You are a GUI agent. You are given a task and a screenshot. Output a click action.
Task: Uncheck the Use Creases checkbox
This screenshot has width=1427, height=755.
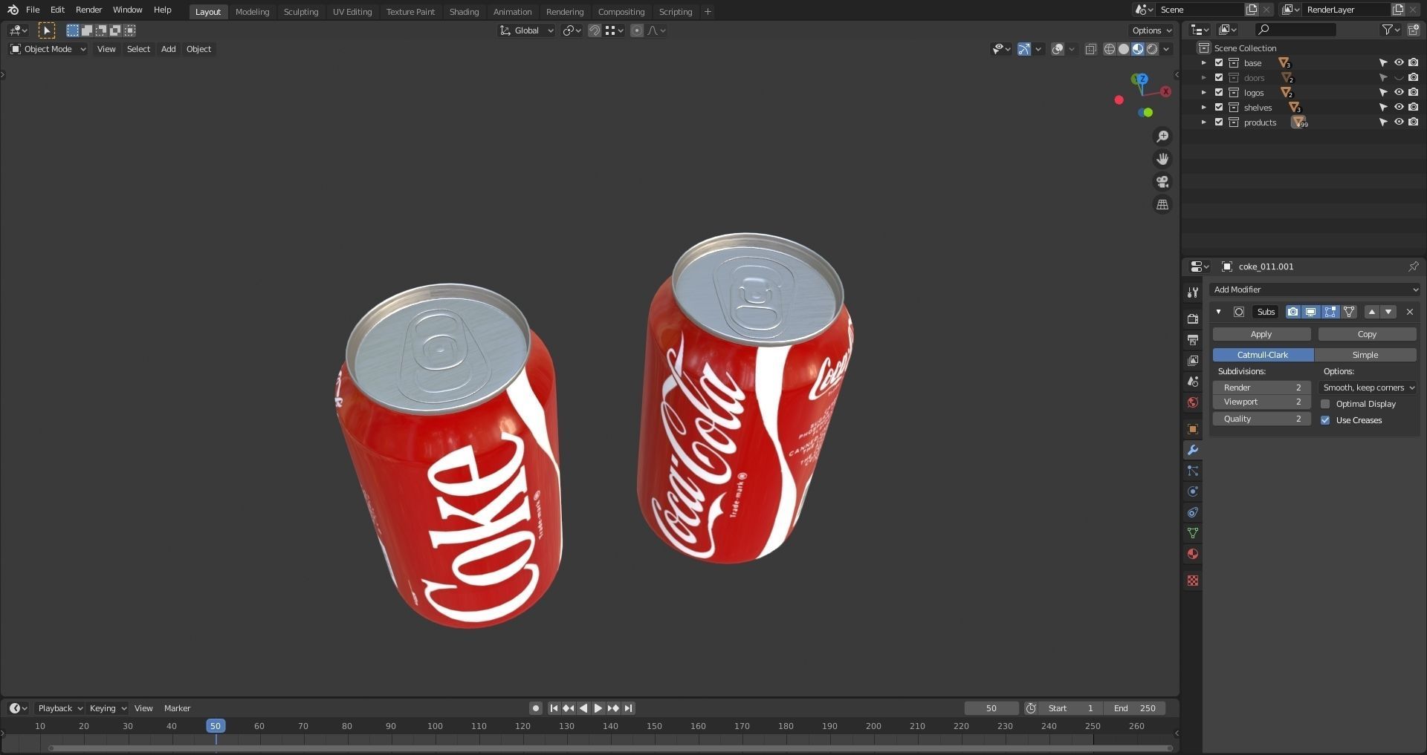pyautogui.click(x=1325, y=420)
